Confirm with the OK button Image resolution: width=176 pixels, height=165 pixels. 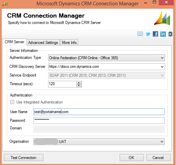[132, 158]
